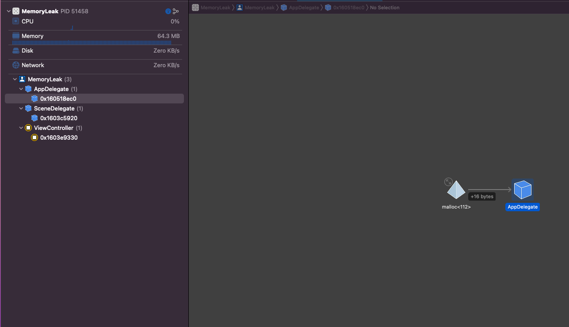Image resolution: width=569 pixels, height=327 pixels.
Task: Click the blue info icon beside PID
Action: click(x=168, y=11)
